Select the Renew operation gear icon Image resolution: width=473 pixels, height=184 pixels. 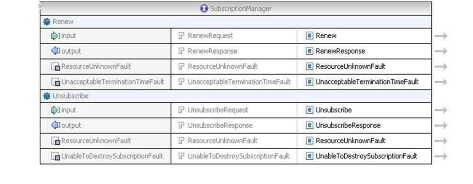pos(46,22)
